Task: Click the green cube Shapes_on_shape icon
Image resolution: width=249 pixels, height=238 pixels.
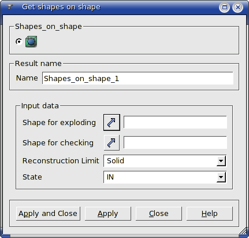Action: [x=31, y=42]
